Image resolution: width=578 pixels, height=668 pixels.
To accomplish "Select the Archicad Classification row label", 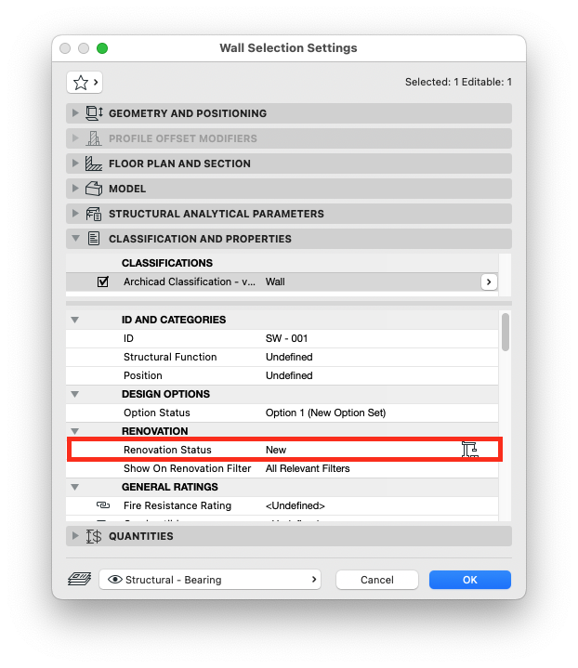I will click(190, 282).
